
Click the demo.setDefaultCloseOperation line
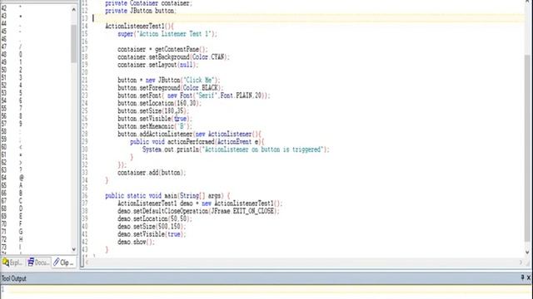[198, 211]
